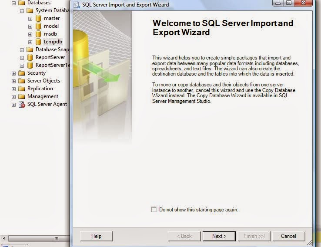Click the disabled Back button
Screen dimensions: 321x247
184,236
